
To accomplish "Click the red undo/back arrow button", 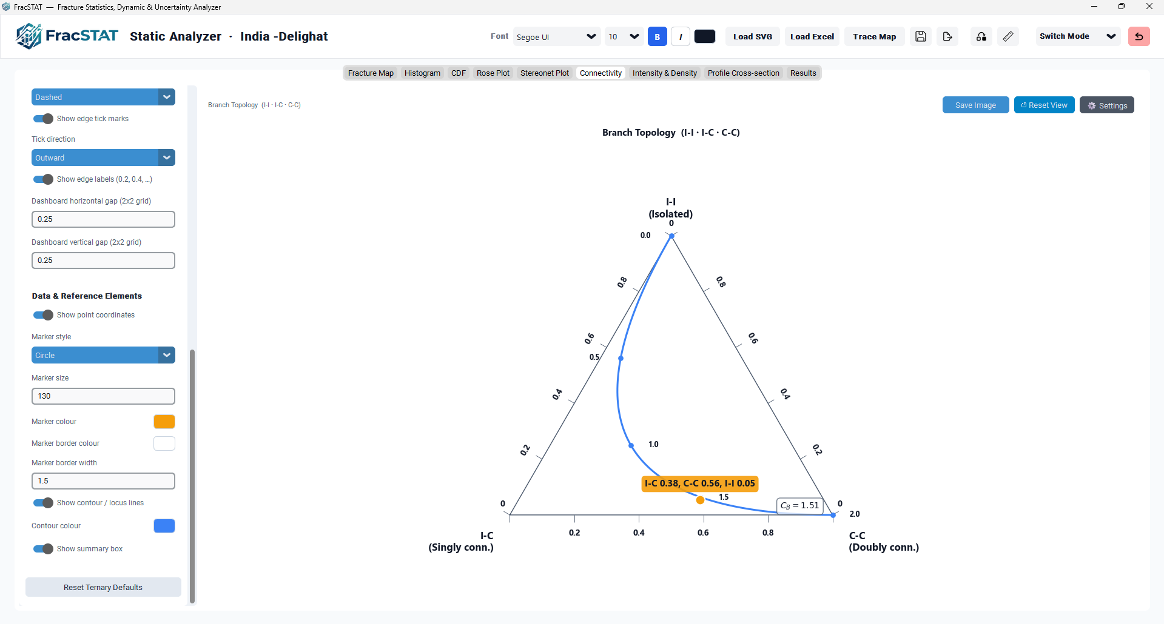I will point(1139,36).
